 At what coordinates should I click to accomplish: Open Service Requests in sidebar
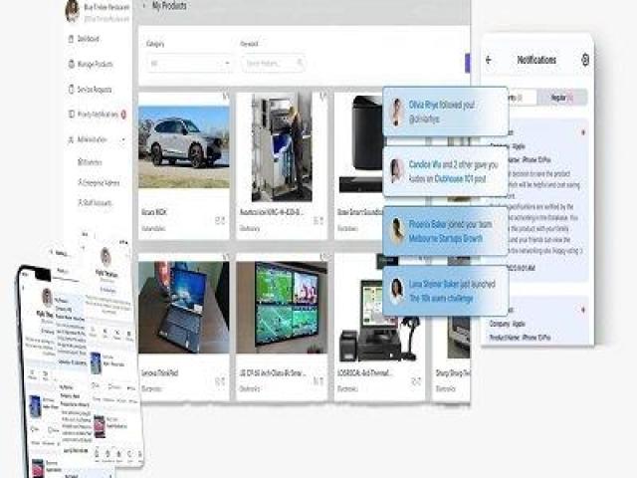[98, 90]
